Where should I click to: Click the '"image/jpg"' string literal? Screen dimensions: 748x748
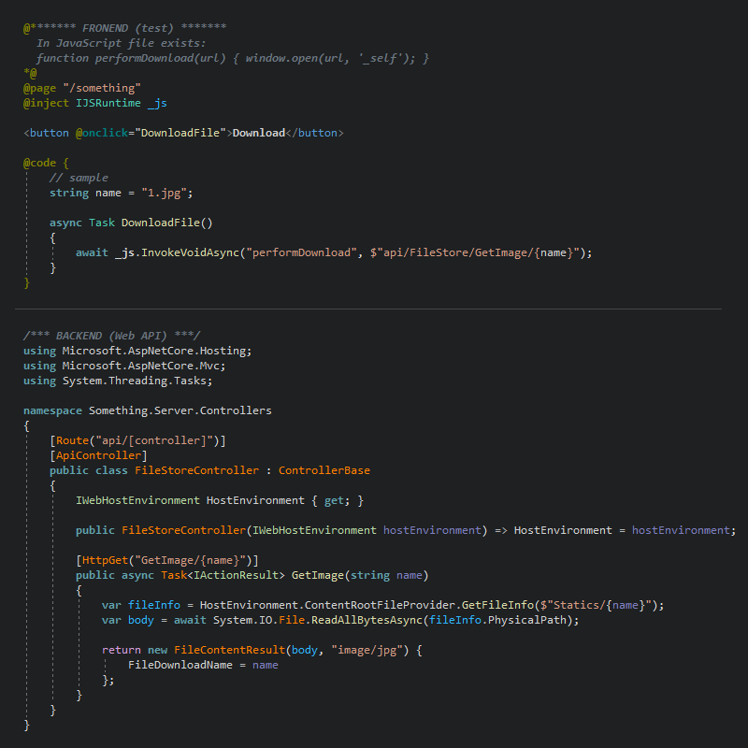click(x=367, y=650)
